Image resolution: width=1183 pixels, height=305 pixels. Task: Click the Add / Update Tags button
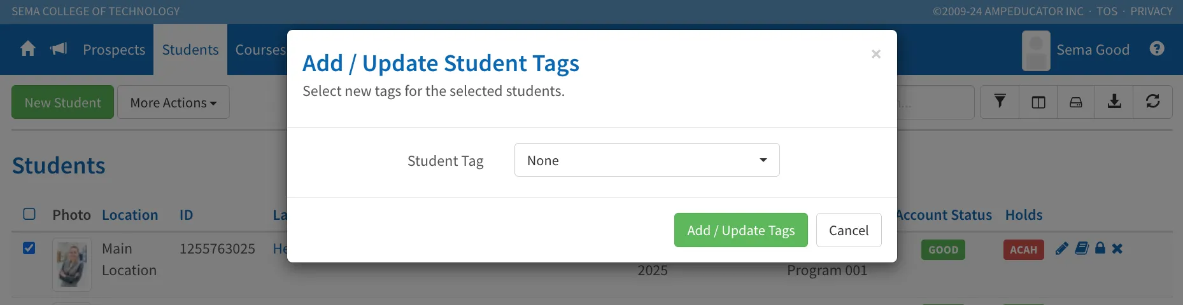click(741, 230)
